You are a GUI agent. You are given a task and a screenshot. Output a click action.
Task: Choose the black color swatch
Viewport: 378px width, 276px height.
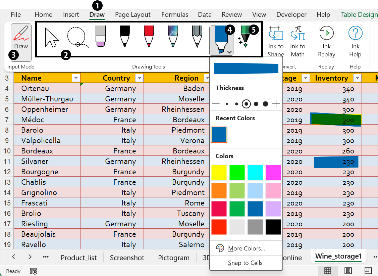(x=273, y=227)
